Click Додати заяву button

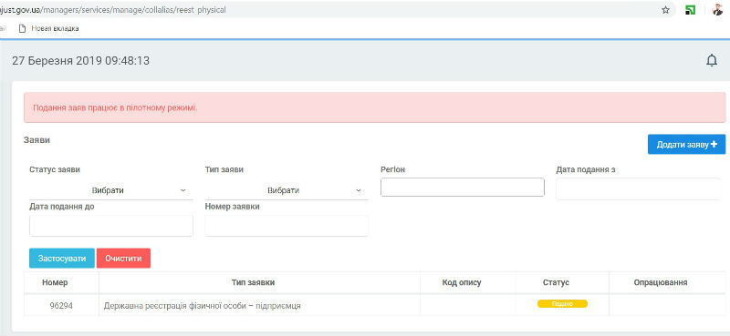click(687, 145)
